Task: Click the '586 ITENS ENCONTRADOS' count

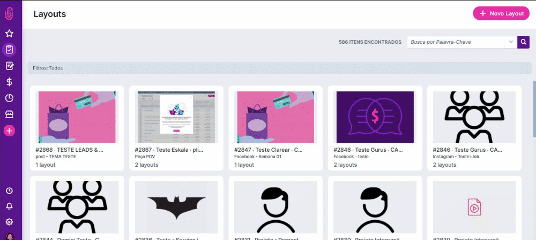Action: (x=370, y=42)
